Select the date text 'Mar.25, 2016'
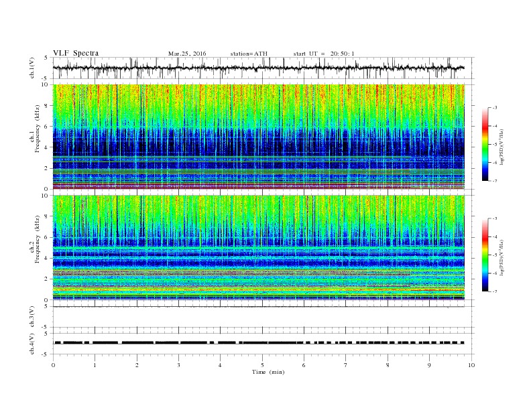531x410 pixels. click(187, 54)
